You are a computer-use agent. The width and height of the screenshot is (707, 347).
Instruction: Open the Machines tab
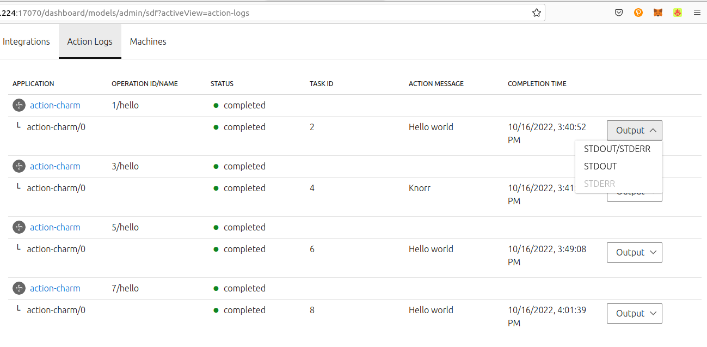pyautogui.click(x=147, y=41)
